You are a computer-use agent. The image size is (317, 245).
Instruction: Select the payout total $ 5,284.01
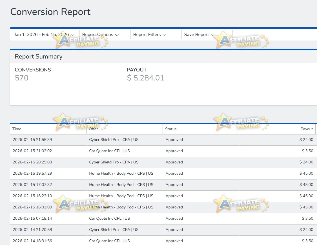(146, 78)
